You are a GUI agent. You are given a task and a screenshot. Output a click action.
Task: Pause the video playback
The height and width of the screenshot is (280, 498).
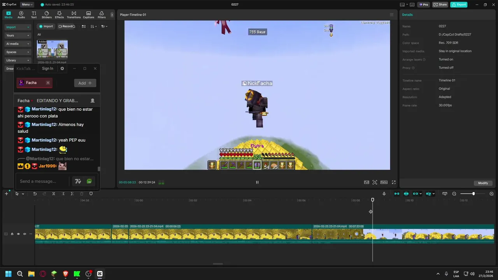point(257,182)
